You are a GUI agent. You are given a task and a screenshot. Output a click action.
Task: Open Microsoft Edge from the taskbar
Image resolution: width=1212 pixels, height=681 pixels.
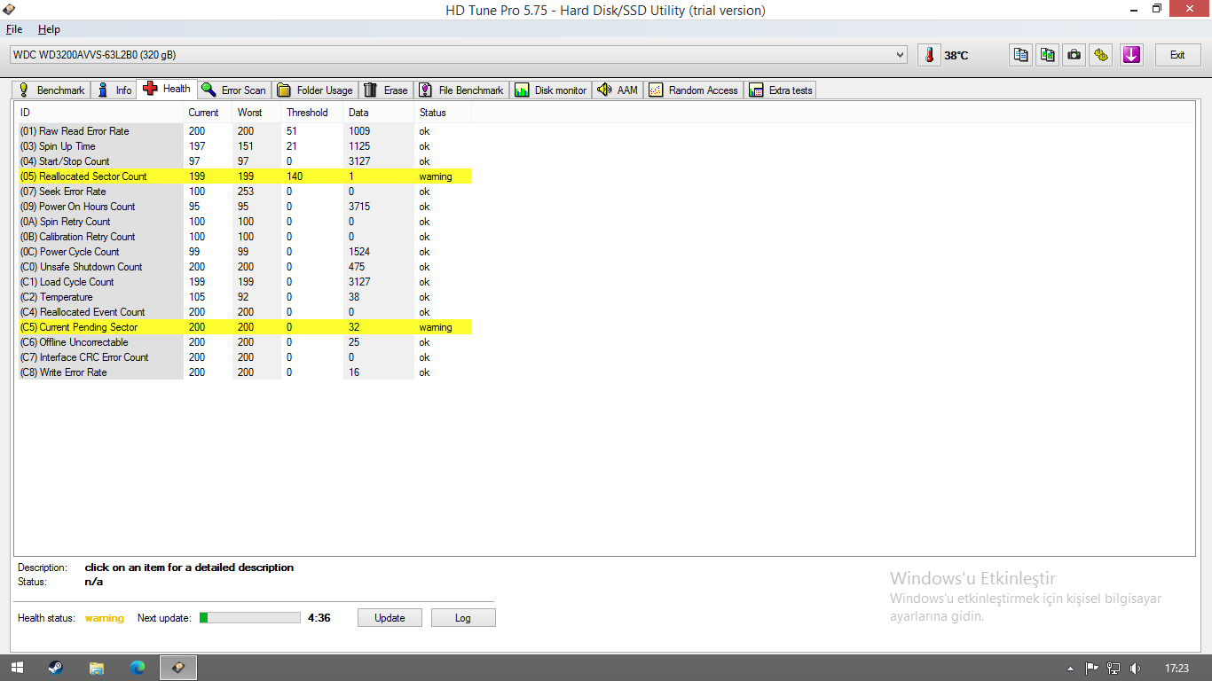[x=138, y=668]
